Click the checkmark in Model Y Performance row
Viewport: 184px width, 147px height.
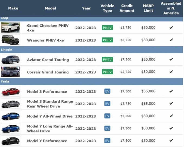pos(171,140)
